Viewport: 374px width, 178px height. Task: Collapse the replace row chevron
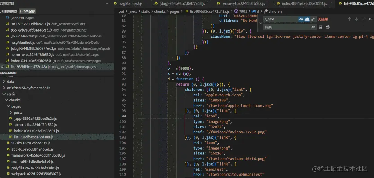(x=260, y=23)
